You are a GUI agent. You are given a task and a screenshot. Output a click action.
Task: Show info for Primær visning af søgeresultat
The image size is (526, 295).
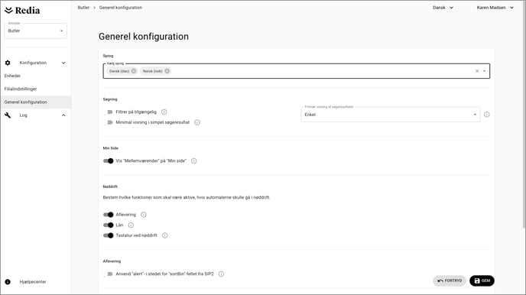(487, 115)
